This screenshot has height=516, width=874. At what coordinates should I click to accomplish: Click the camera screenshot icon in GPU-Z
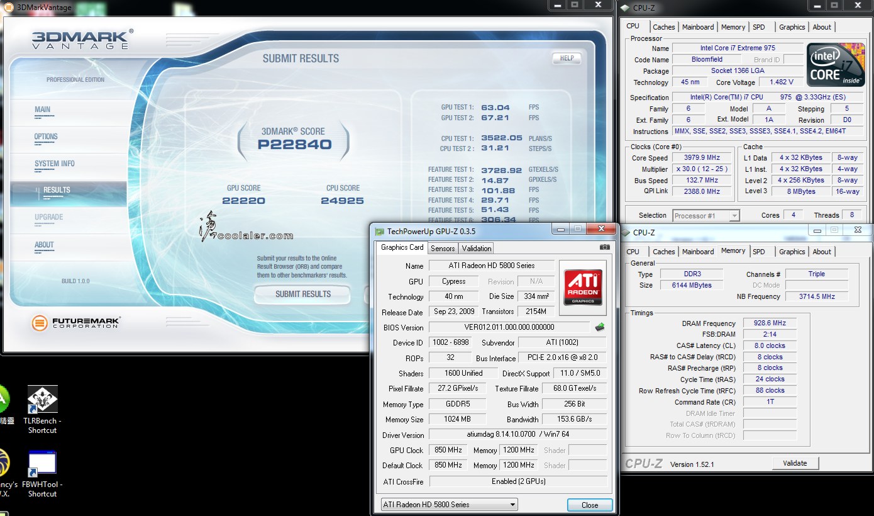(604, 247)
